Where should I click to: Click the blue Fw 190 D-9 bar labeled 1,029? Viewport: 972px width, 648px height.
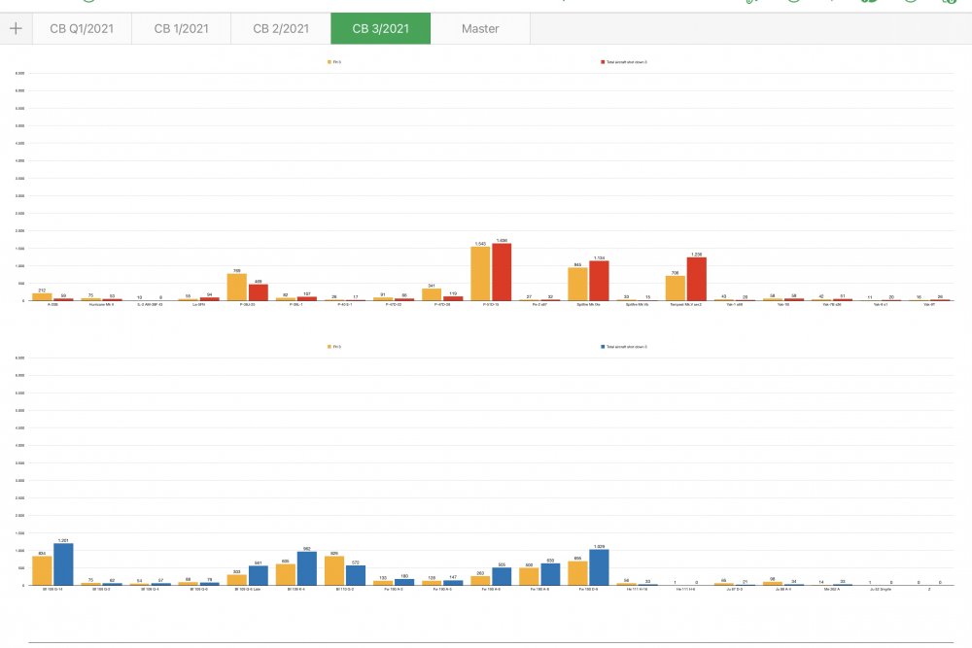pyautogui.click(x=600, y=567)
